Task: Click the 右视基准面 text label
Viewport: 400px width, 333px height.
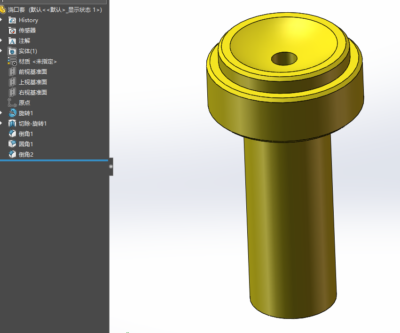Action: 33,92
